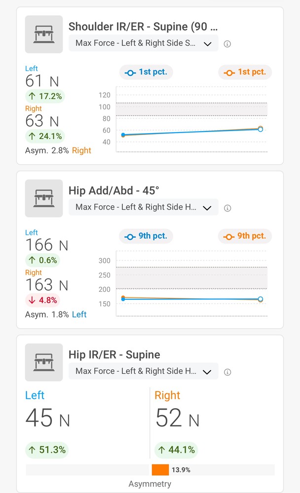Click the orange 13.9% asymmetry bar
300x493 pixels.
(x=160, y=470)
